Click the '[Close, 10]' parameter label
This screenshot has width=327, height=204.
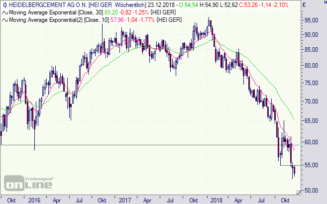click(x=97, y=20)
